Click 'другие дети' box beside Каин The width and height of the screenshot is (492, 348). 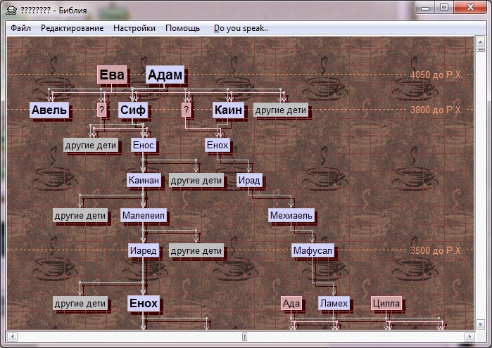pyautogui.click(x=280, y=110)
